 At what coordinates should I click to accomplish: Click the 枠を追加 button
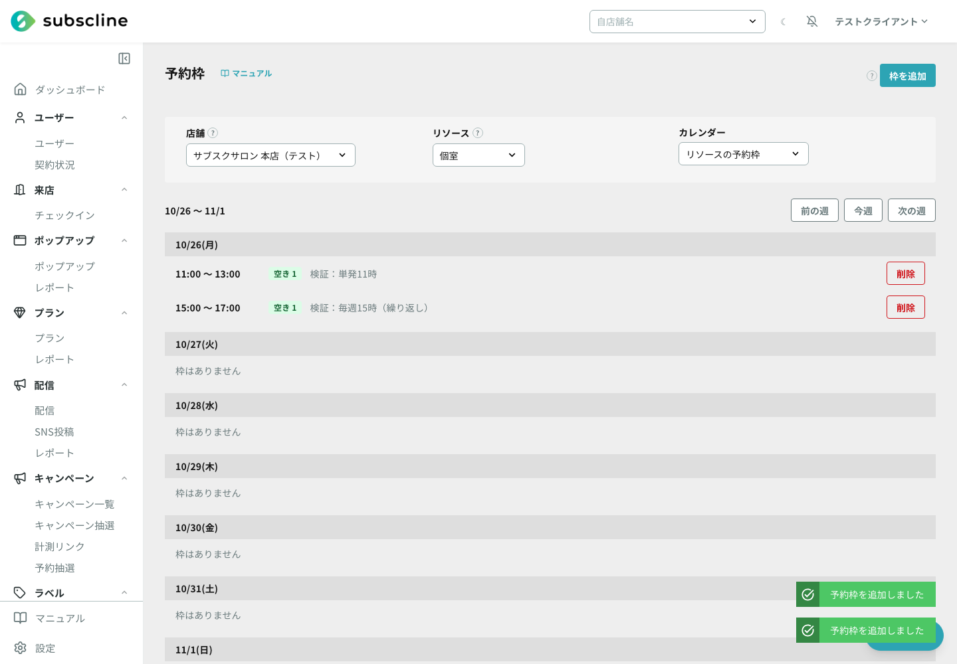(908, 76)
